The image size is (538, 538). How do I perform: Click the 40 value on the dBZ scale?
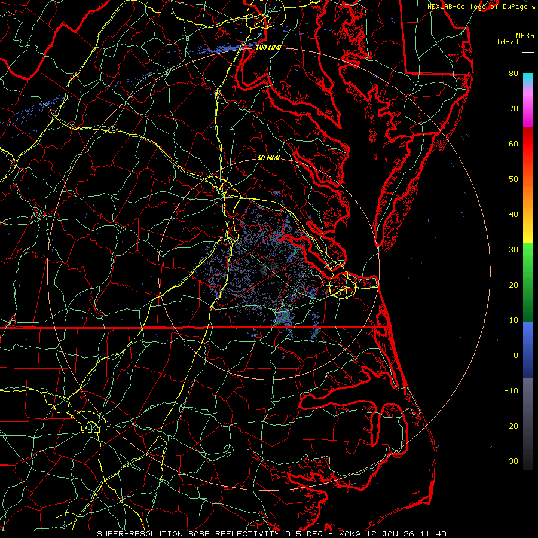pyautogui.click(x=513, y=215)
